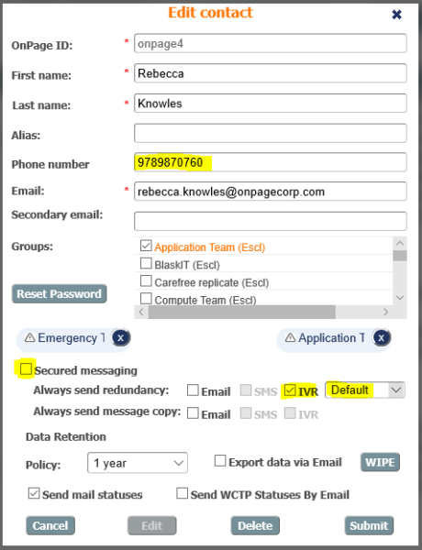Image resolution: width=422 pixels, height=550 pixels.
Task: Remove the Application tag with its X icon
Action: coord(382,337)
